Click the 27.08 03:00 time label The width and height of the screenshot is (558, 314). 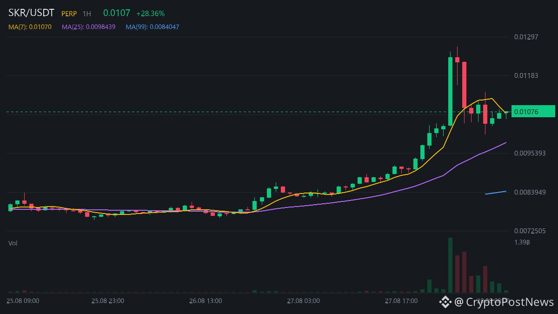pyautogui.click(x=303, y=301)
